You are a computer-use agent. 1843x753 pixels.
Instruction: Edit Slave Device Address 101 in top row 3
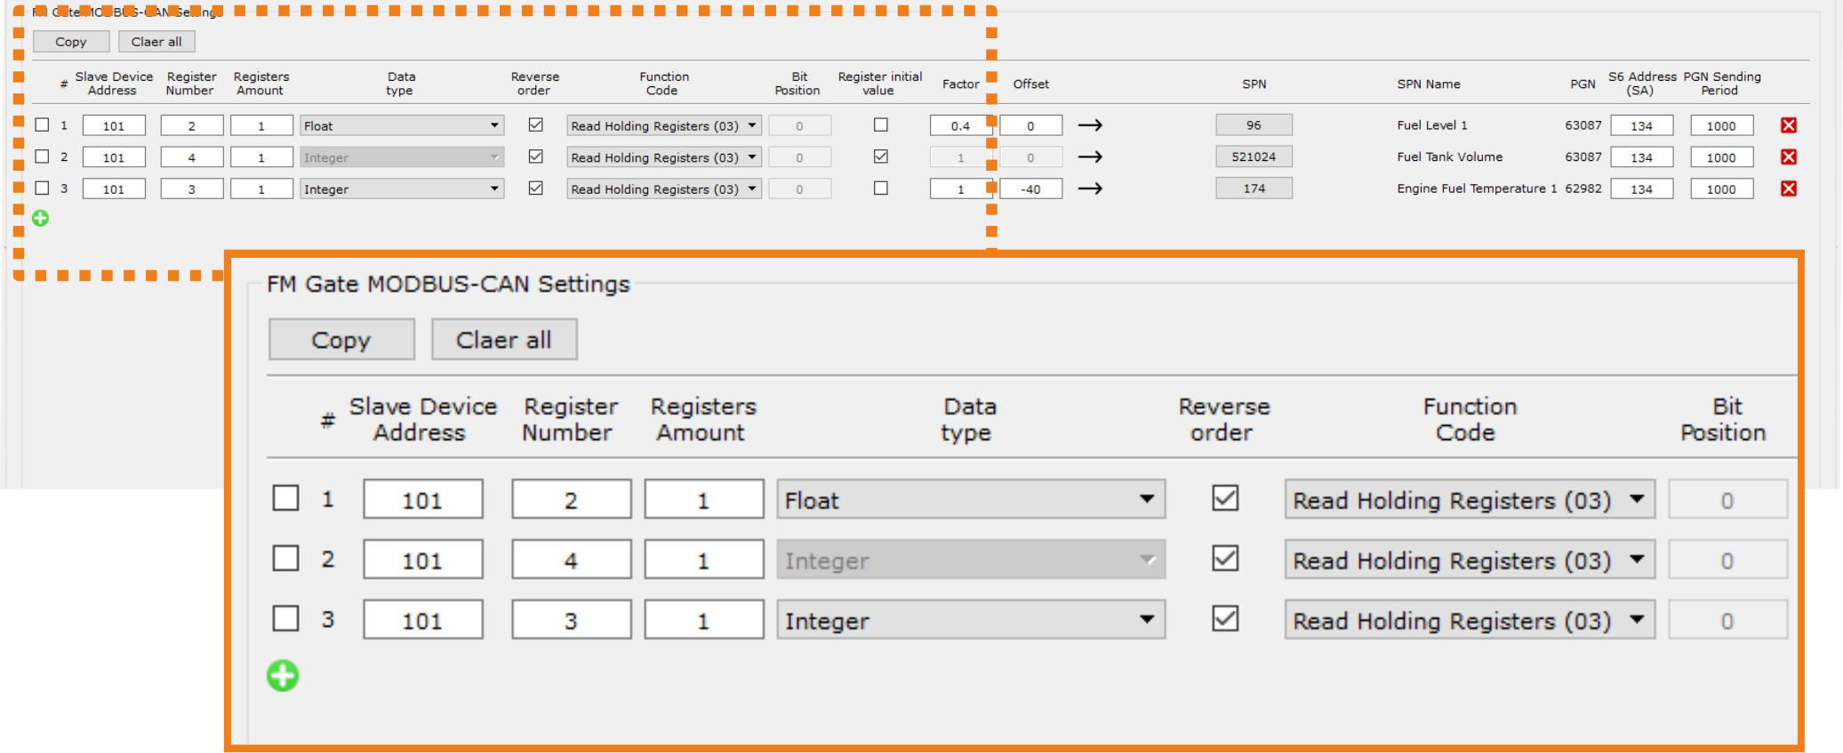point(114,188)
